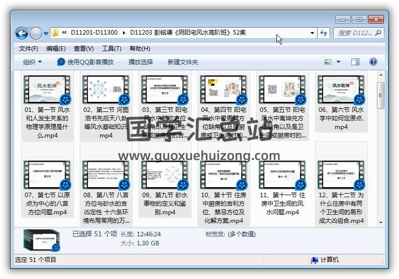This screenshot has width=399, height=279.
Task: Toggle the preview pane icon
Action: (x=355, y=62)
